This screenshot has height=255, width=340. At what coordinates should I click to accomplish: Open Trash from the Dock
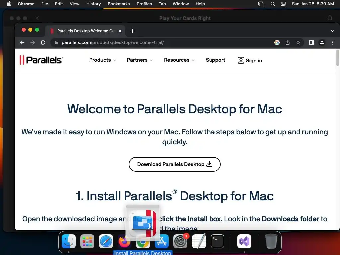point(271,241)
